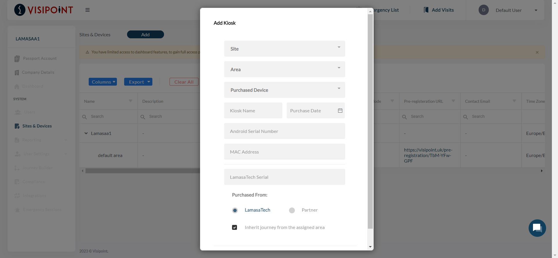Viewport: 558px width, 258px height.
Task: Uncheck Inherit journey from assigned area
Action: pyautogui.click(x=234, y=228)
